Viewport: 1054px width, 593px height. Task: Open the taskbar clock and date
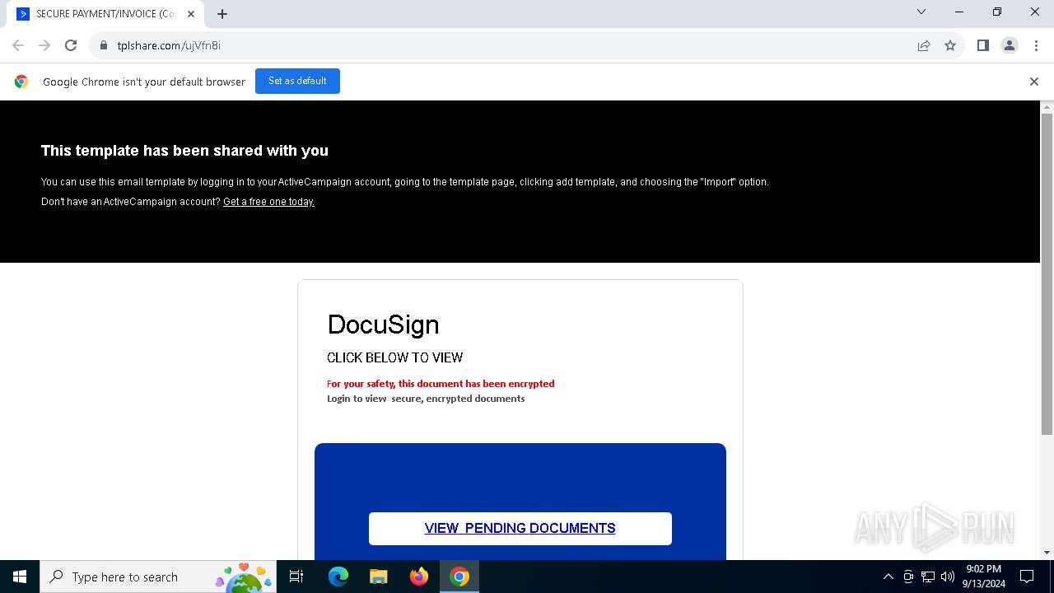pos(984,577)
